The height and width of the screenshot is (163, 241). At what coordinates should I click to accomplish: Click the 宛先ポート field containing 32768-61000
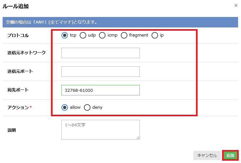[x=101, y=90]
